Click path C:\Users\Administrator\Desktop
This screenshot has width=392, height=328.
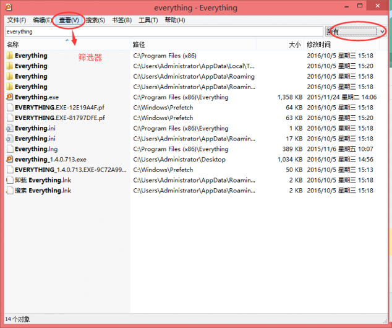tap(179, 160)
